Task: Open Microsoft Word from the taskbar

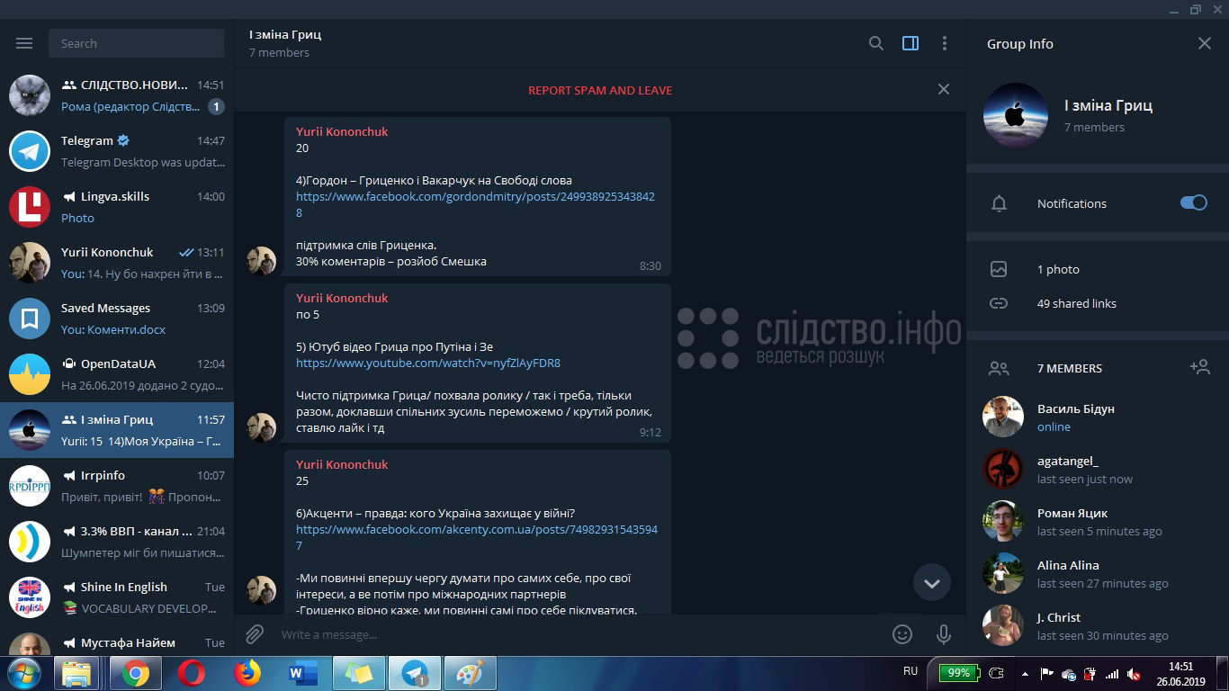Action: [x=302, y=673]
